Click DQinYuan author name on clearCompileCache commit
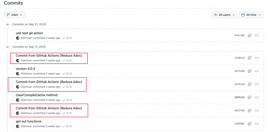Screen dimensions: 268x132 26,100
